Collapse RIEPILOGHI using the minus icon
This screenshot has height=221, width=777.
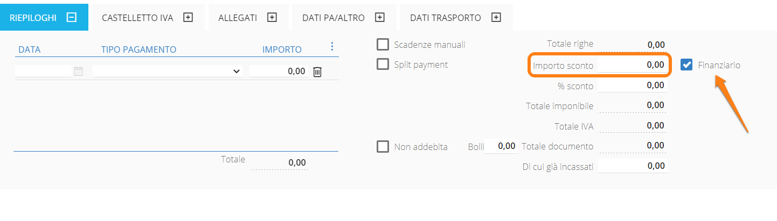coord(71,17)
